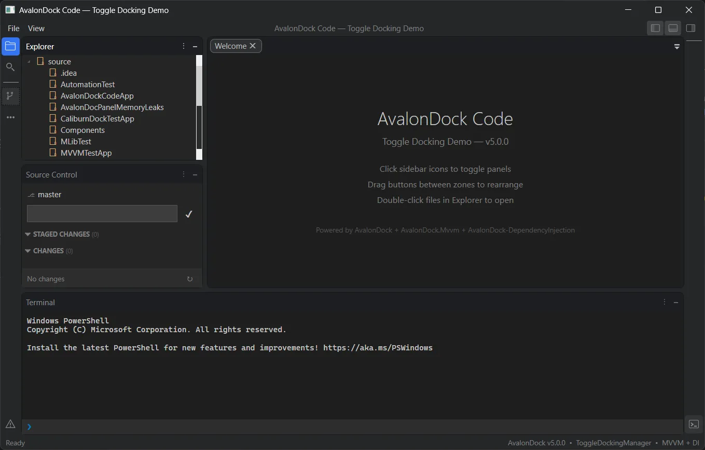Open Source Control panel options menu
This screenshot has width=705, height=450.
[184, 174]
